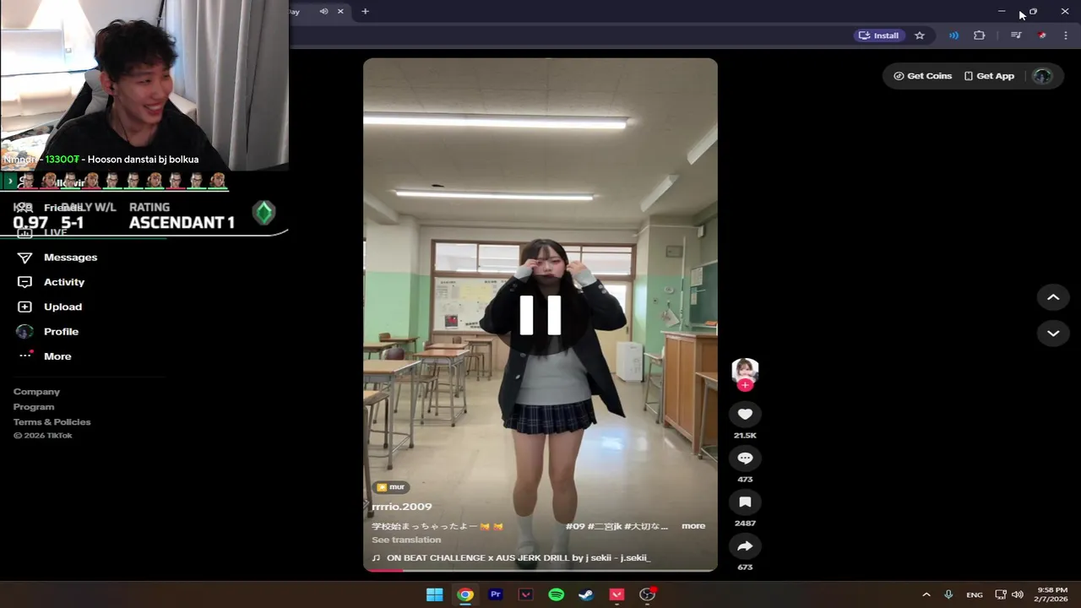Click Company footer link
1081x608 pixels.
36,392
